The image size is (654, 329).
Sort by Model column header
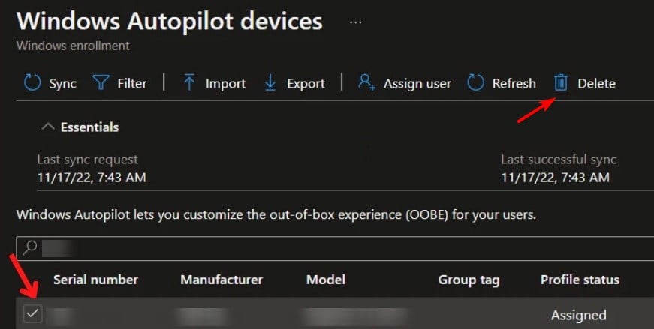coord(326,280)
